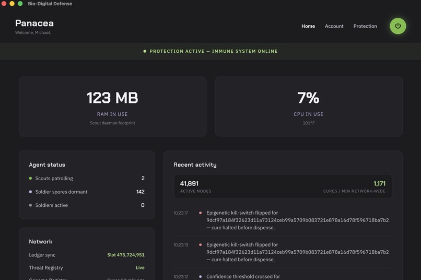This screenshot has height=280, width=421.
Task: Click the dormant spores count 142
Action: [141, 192]
